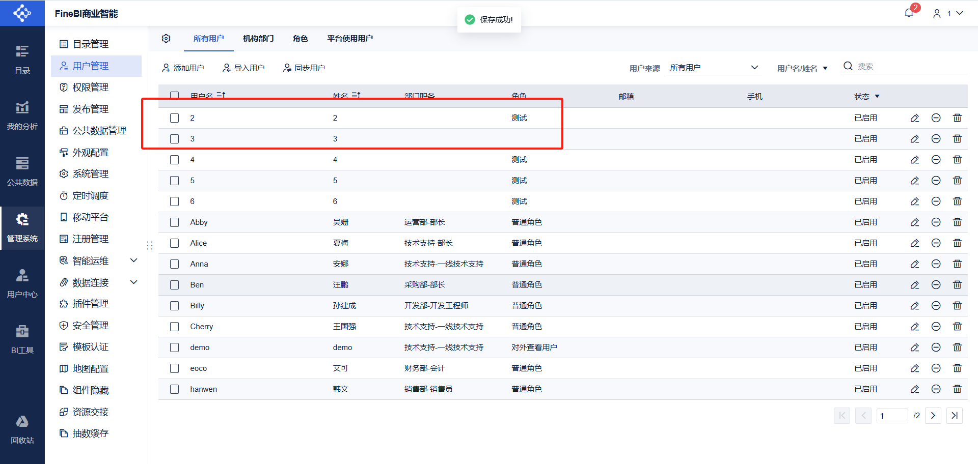Click the 搜索 input field

pyautogui.click(x=911, y=67)
